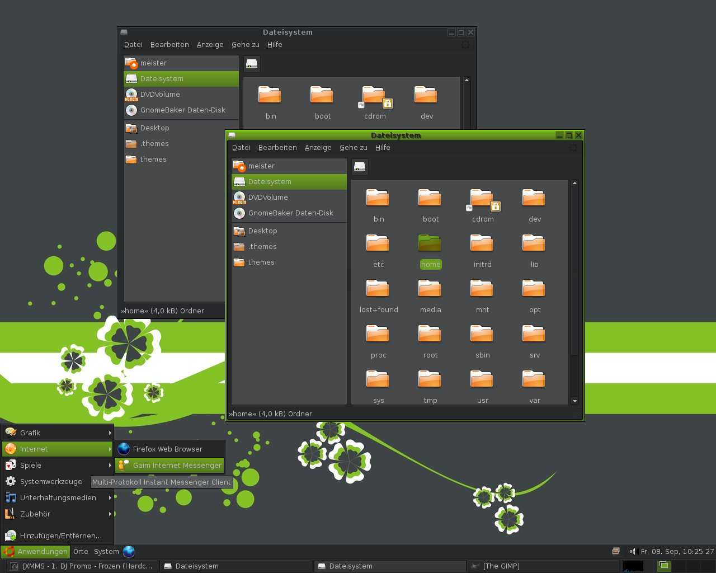Image resolution: width=716 pixels, height=573 pixels.
Task: Open the bin folder in front Dateisystem window
Action: pos(378,198)
